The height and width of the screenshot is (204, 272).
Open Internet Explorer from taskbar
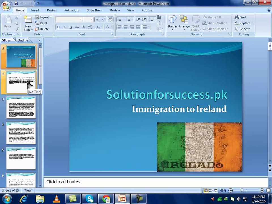pos(24,199)
